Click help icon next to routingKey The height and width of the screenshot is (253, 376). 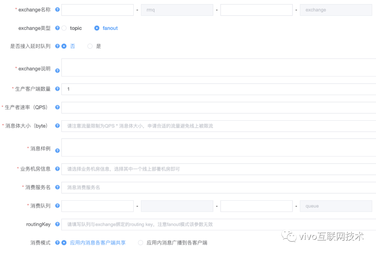coord(57,224)
